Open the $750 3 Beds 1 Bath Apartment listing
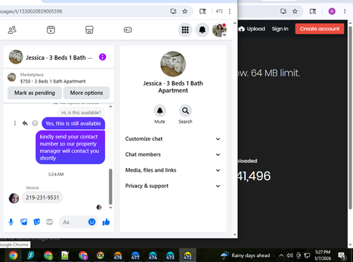Screen dimensions: 353x262 click(x=53, y=81)
